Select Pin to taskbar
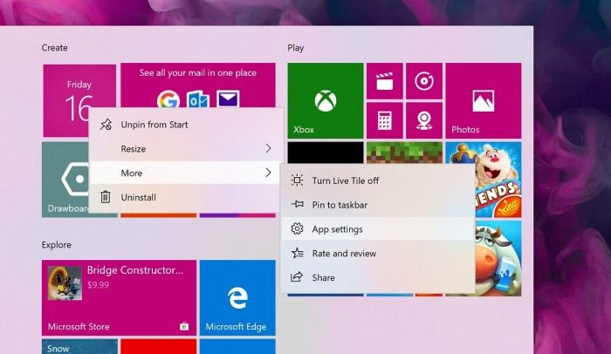 coord(340,205)
